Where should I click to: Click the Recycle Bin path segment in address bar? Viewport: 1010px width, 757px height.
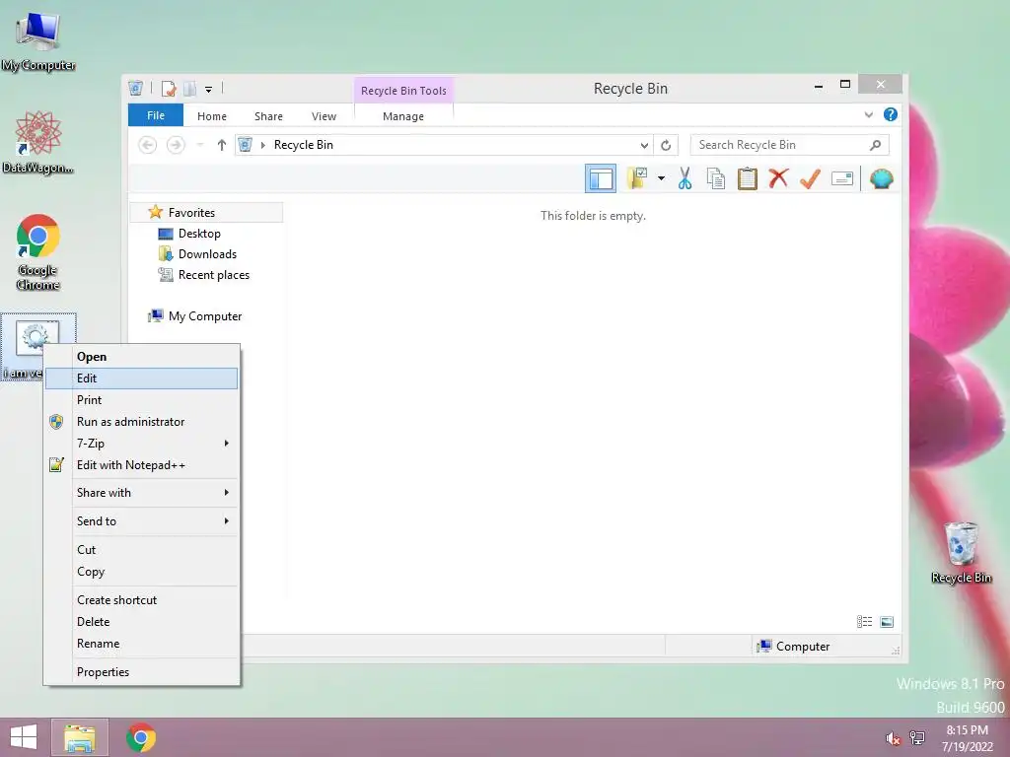point(304,145)
